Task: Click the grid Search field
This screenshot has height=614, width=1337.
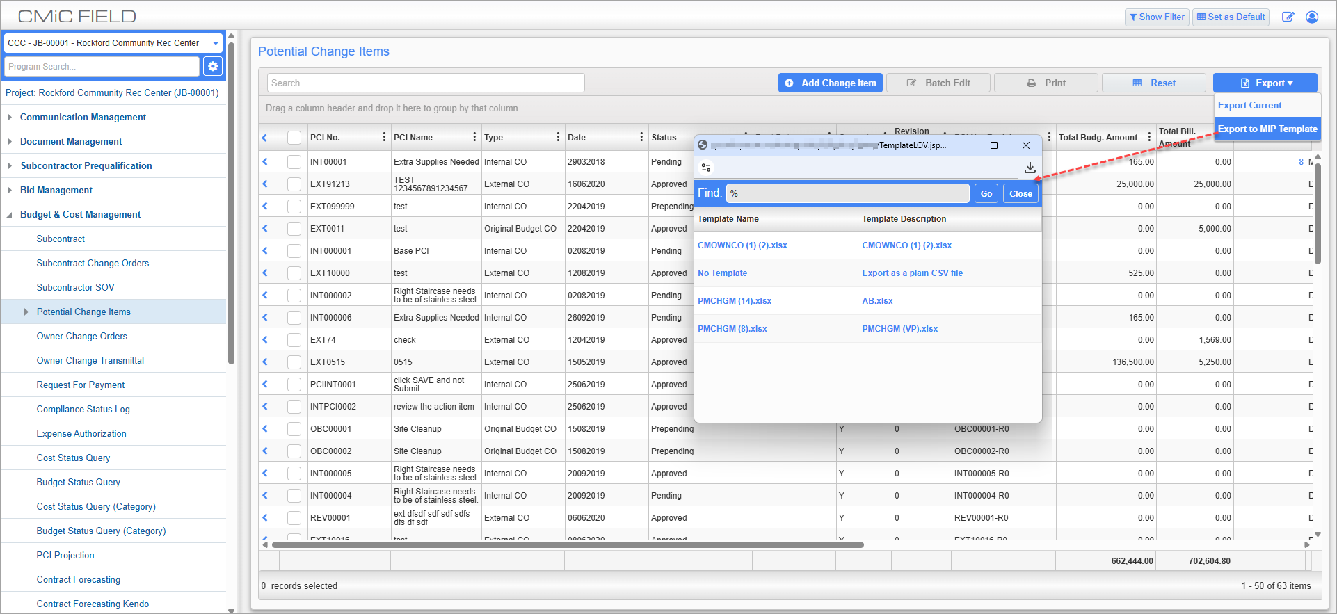Action: click(426, 83)
